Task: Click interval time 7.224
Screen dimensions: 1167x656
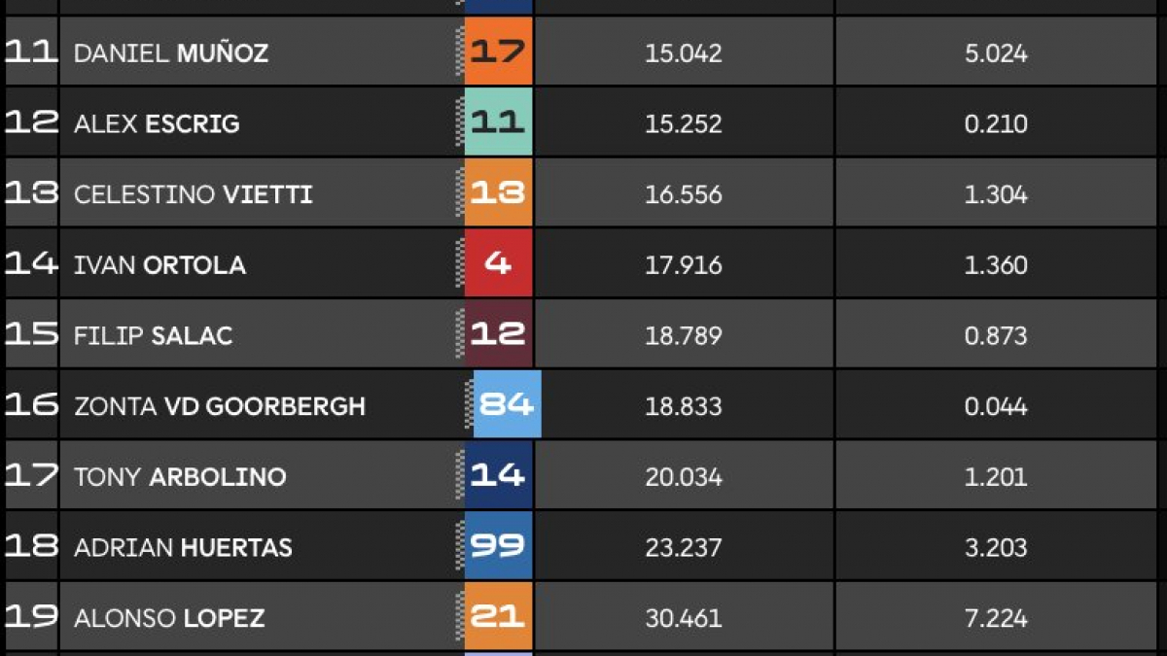Action: point(996,617)
